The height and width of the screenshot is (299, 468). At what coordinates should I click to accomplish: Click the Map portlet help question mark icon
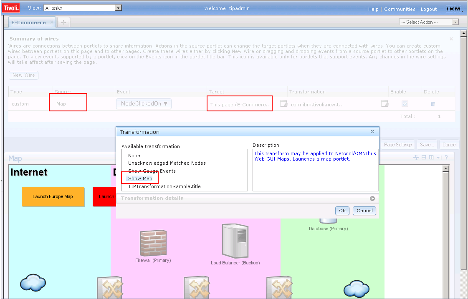[x=446, y=157]
